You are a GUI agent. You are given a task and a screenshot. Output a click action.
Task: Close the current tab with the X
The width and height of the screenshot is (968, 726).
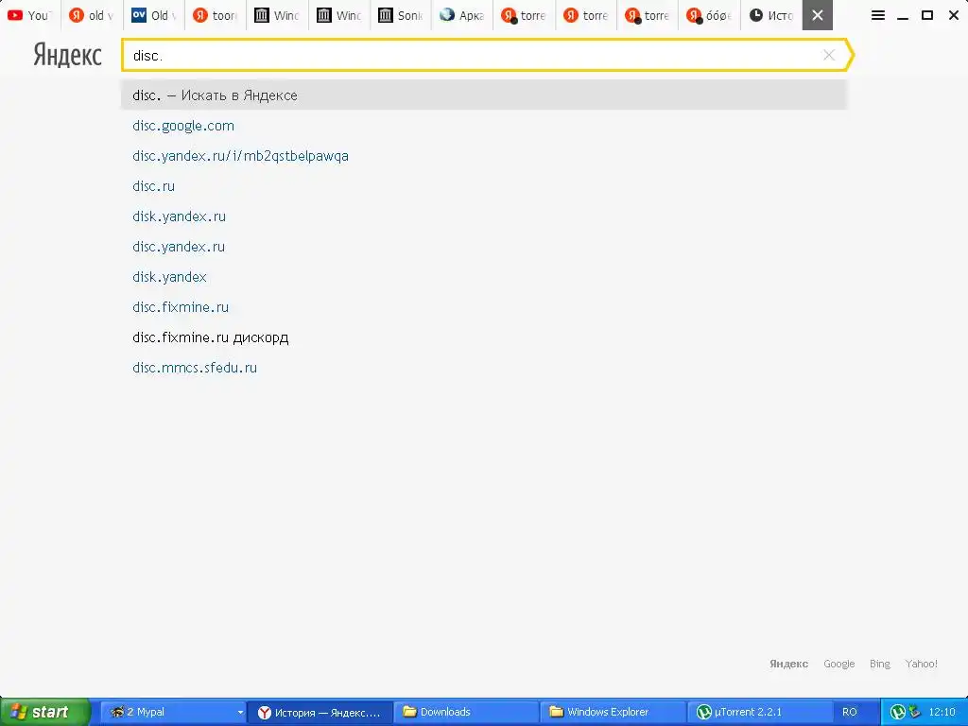coord(818,15)
